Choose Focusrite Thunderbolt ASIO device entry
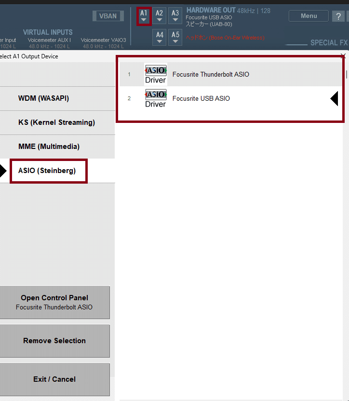349x401 pixels. pyautogui.click(x=230, y=74)
